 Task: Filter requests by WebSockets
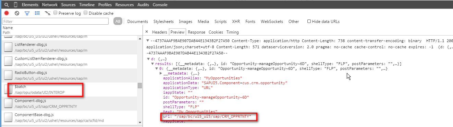point(272,22)
